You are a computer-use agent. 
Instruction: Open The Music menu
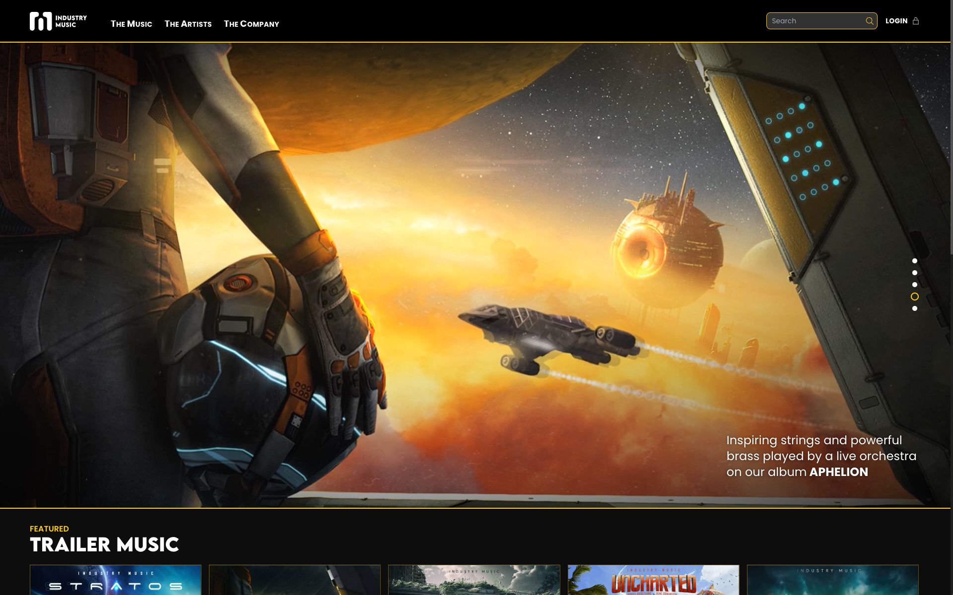point(132,24)
